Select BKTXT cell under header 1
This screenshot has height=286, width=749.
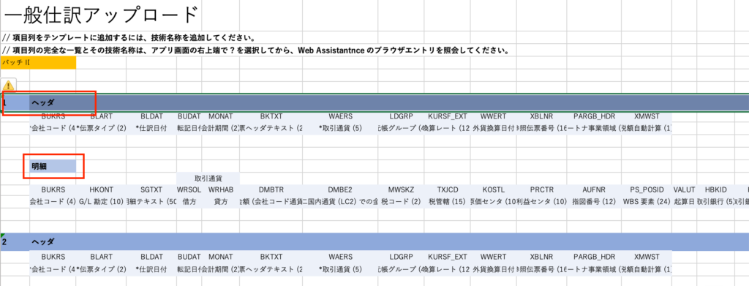coord(271,116)
